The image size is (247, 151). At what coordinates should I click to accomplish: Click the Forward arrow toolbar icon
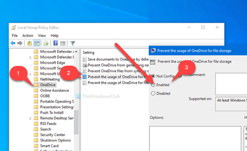20,43
